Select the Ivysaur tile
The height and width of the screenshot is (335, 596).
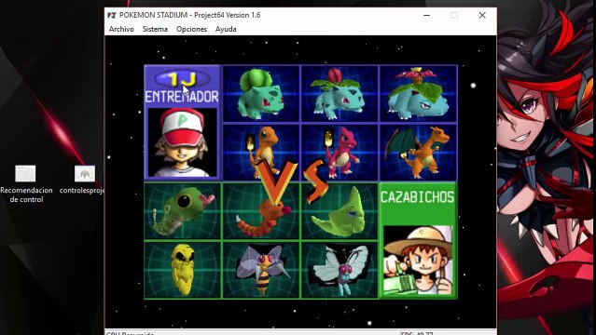(x=340, y=94)
